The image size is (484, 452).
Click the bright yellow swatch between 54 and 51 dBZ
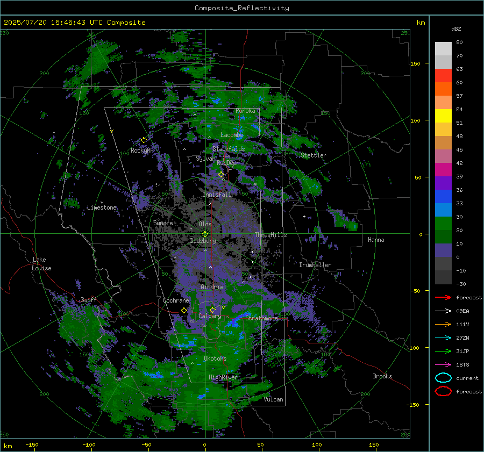(443, 116)
